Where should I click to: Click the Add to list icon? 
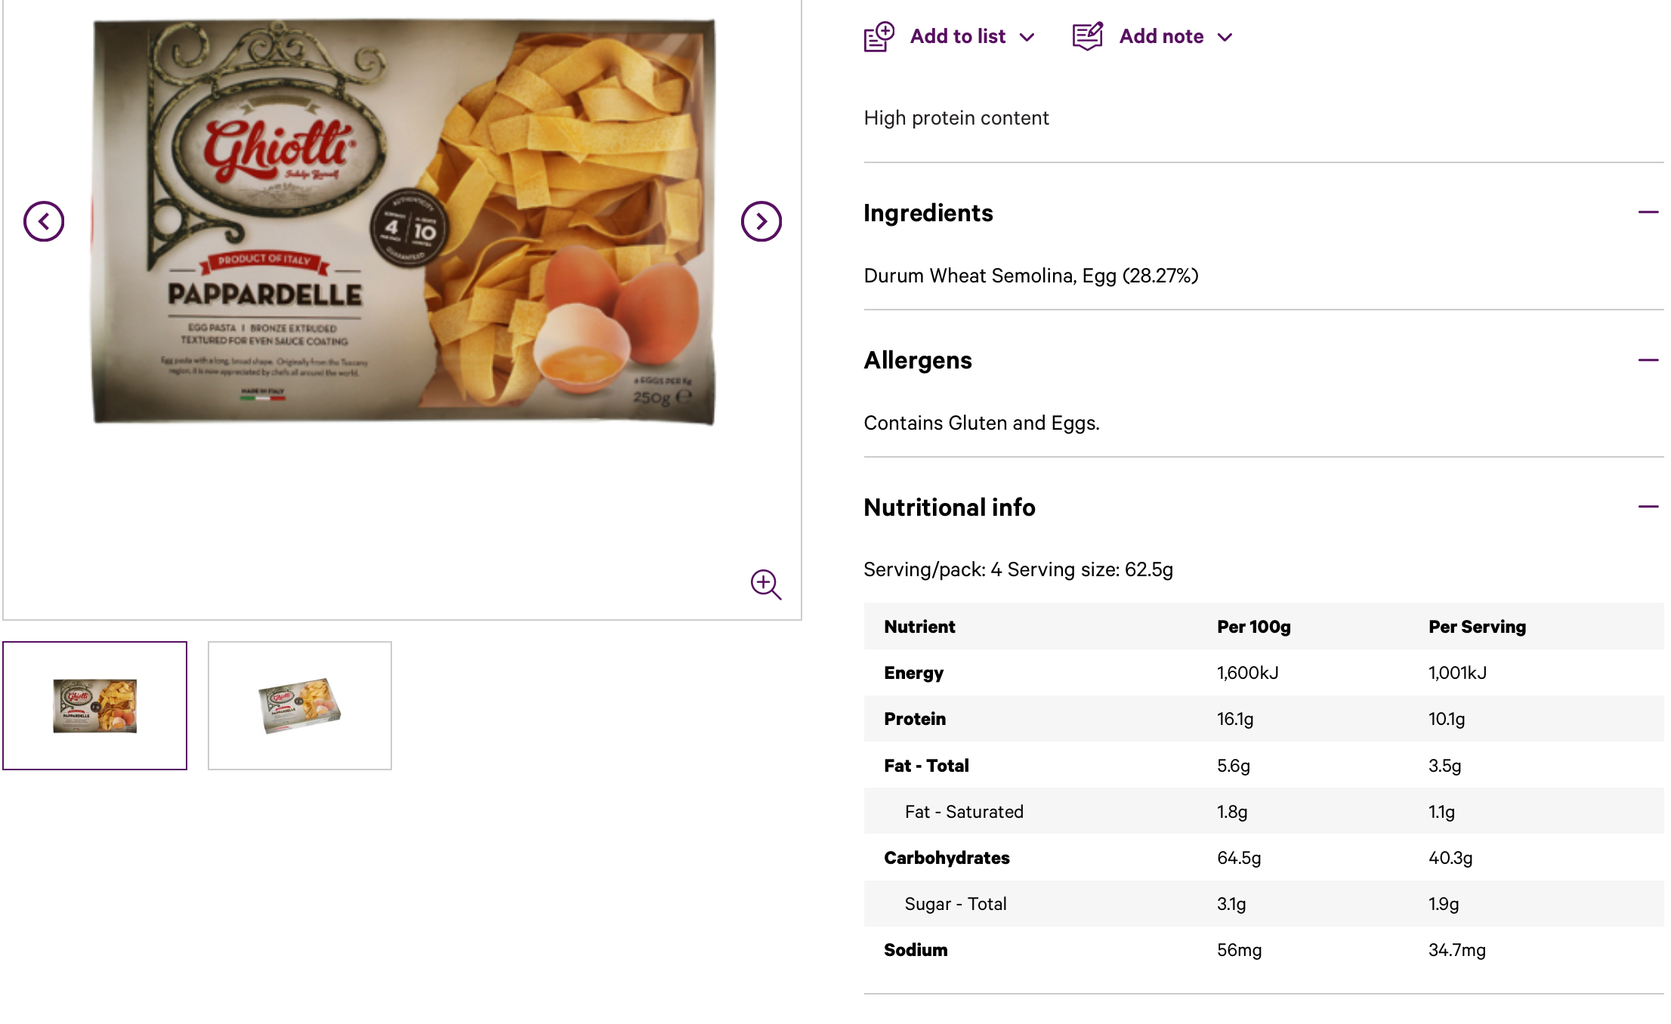879,36
